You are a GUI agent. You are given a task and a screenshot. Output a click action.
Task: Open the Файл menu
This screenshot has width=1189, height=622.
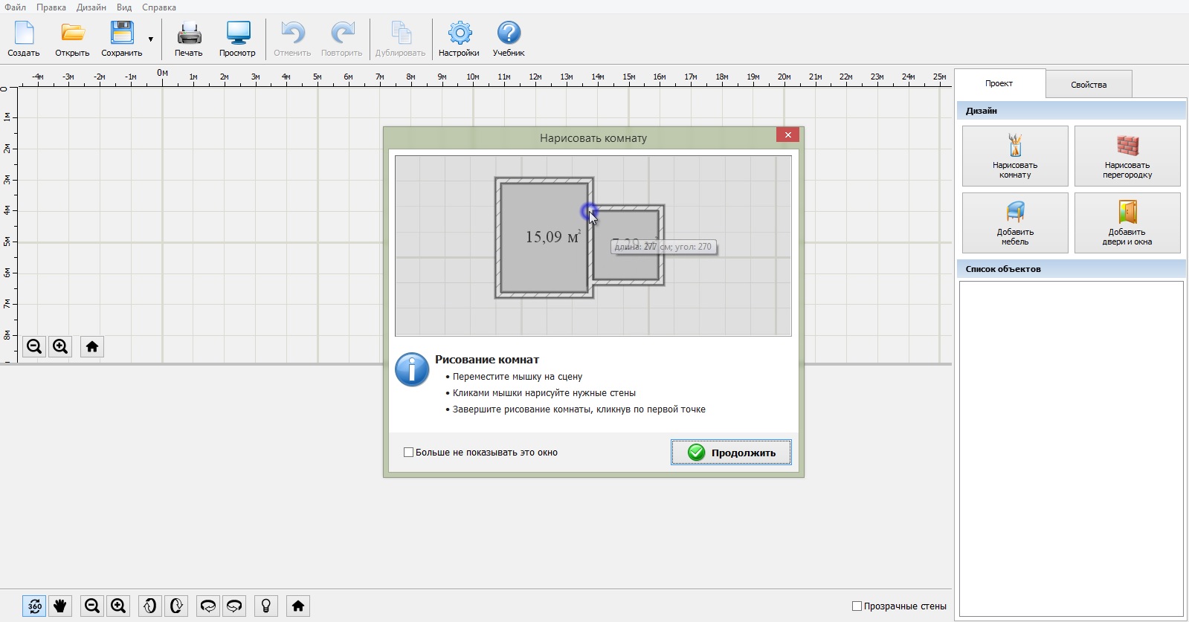tap(15, 7)
